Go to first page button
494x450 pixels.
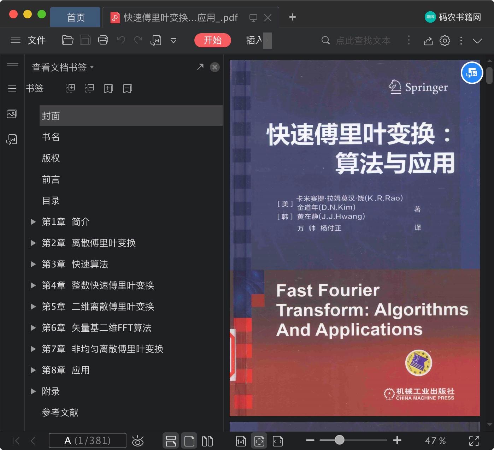pyautogui.click(x=16, y=440)
